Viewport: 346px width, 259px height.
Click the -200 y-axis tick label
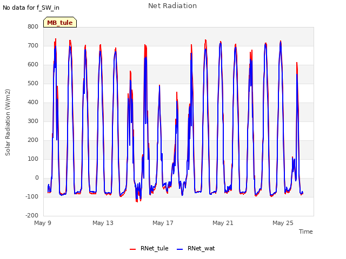32,215
